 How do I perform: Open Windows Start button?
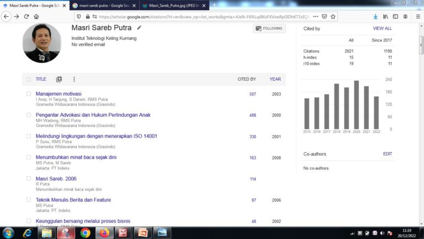(8, 233)
